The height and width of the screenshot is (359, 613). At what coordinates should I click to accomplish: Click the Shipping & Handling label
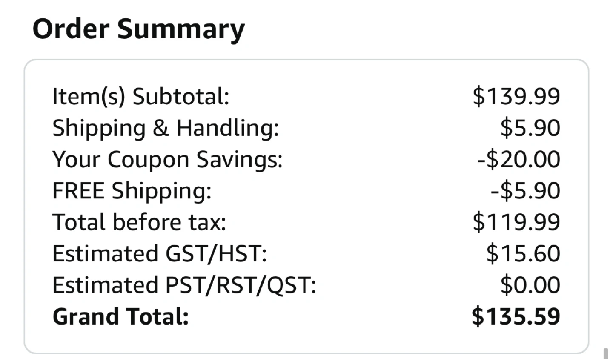(165, 128)
